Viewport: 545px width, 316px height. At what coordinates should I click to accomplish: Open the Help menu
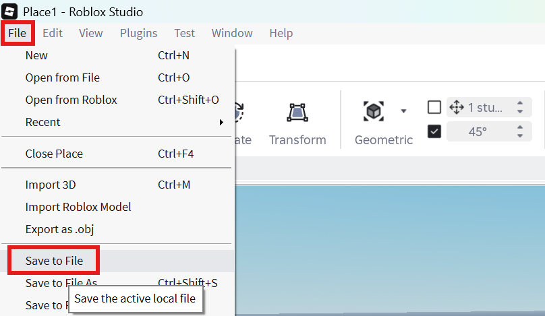pos(281,33)
